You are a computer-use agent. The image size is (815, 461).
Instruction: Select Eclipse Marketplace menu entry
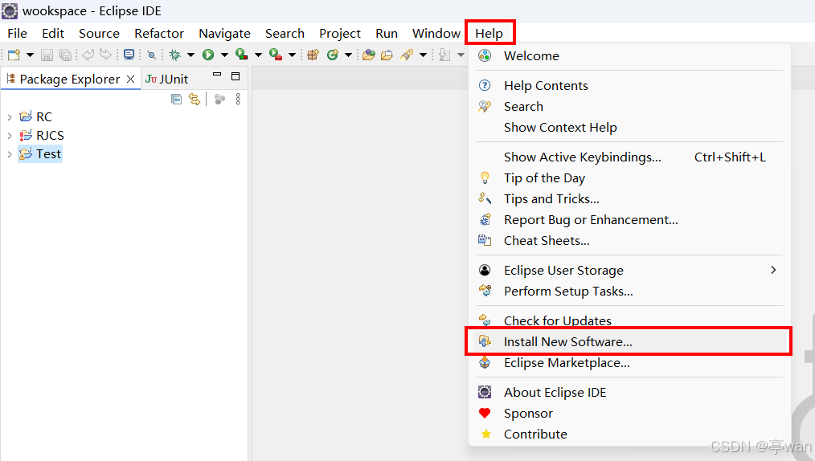click(x=567, y=363)
